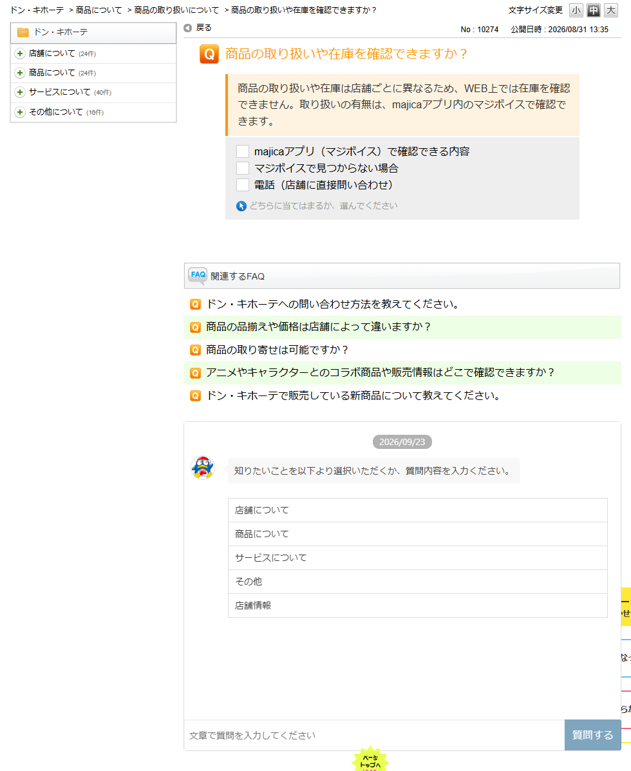Viewport: 631px width, 771px height.
Task: Set font size to medium (中)
Action: click(x=593, y=10)
